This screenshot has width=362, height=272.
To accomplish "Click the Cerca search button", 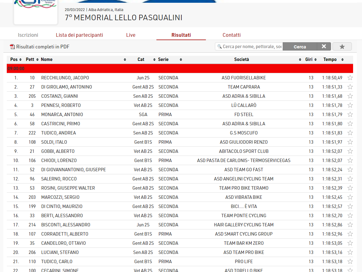I will coord(300,47).
